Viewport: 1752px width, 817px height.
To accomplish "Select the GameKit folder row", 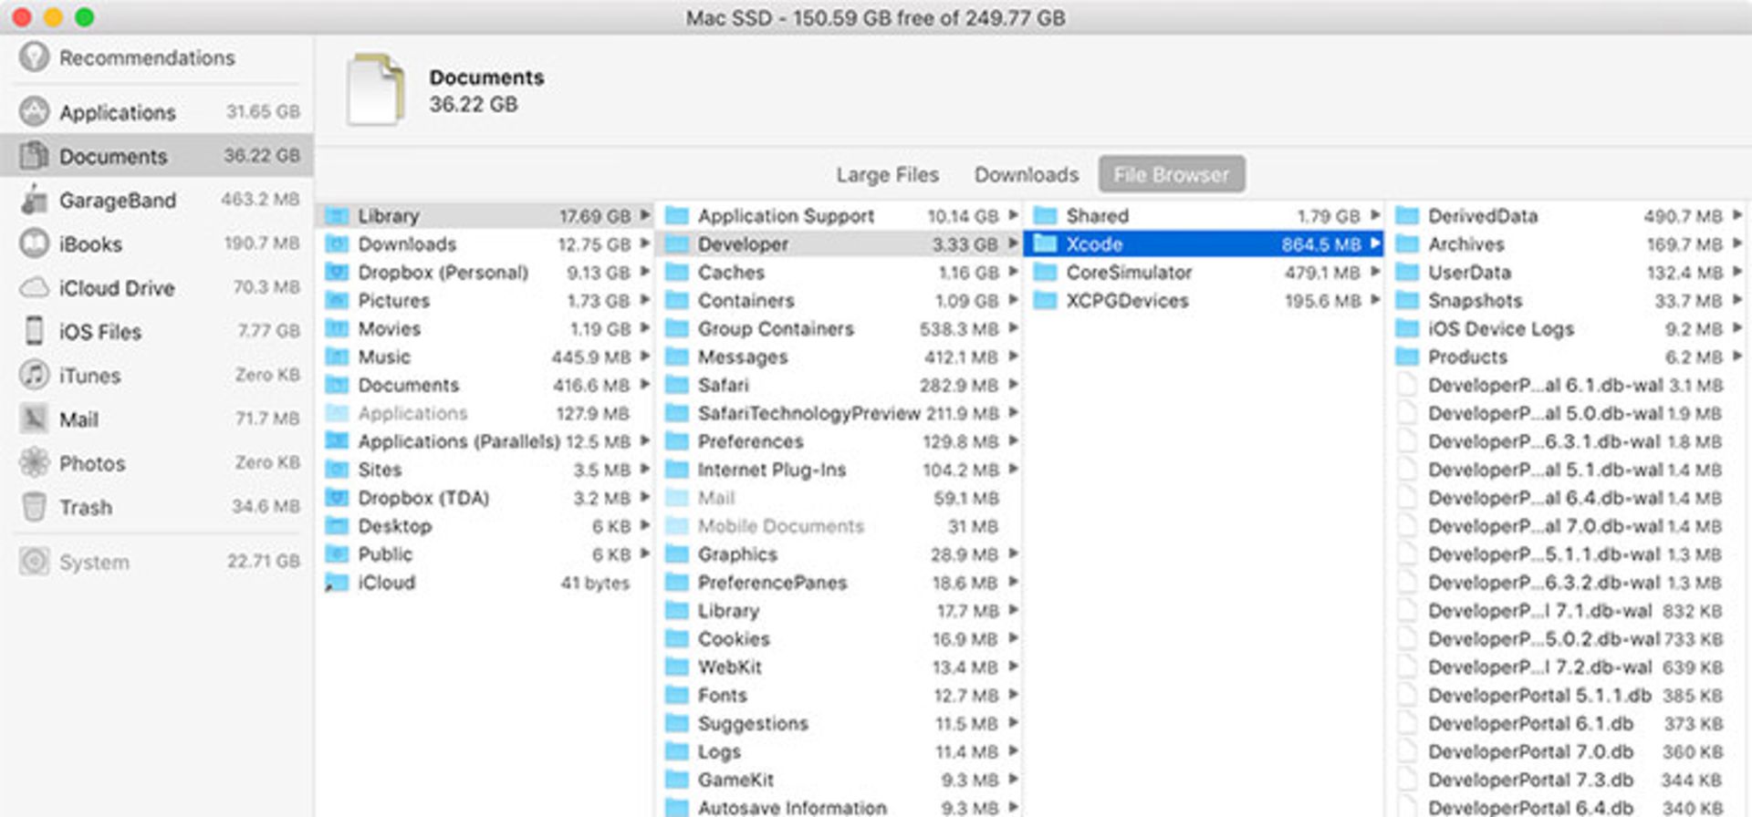I will pos(839,781).
